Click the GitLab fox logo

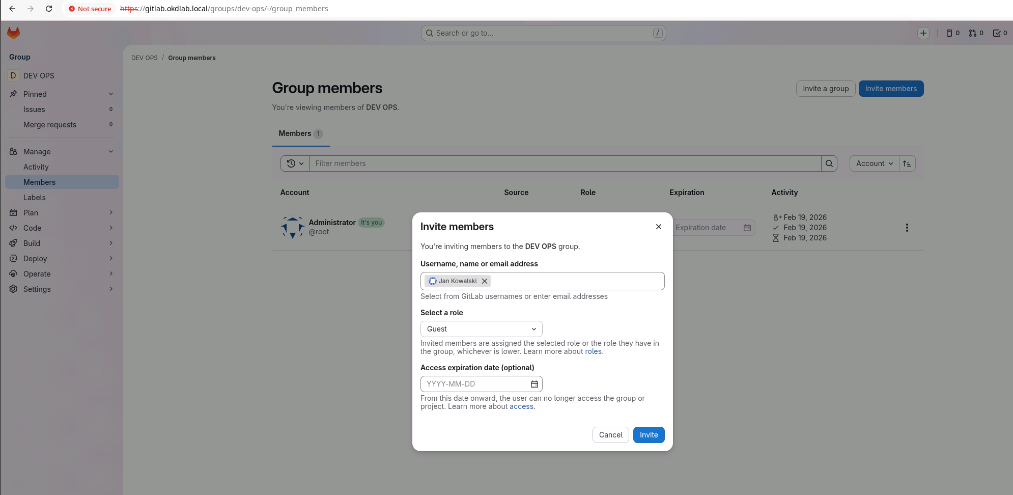pos(13,33)
